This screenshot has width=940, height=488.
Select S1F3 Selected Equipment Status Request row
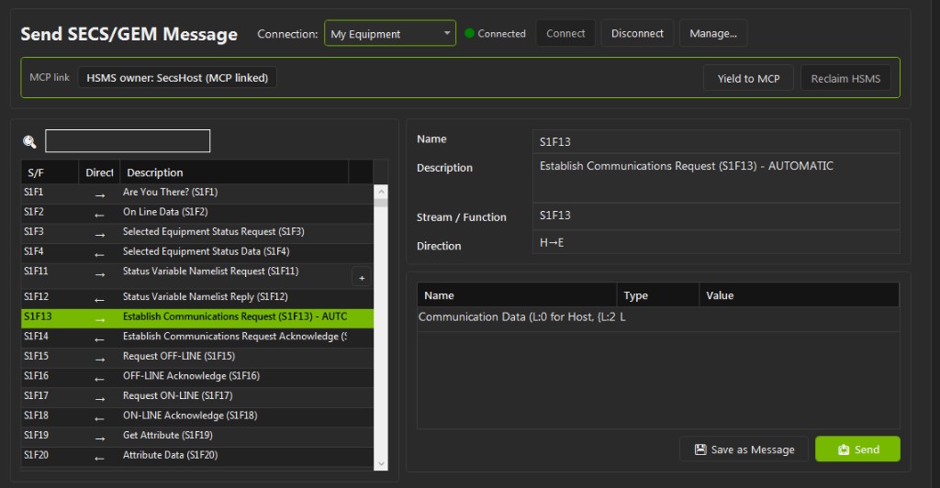197,233
